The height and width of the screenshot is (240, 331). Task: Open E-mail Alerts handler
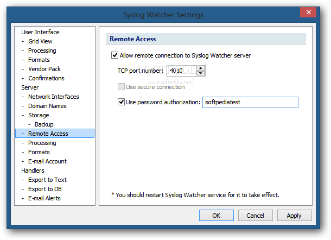click(x=44, y=198)
